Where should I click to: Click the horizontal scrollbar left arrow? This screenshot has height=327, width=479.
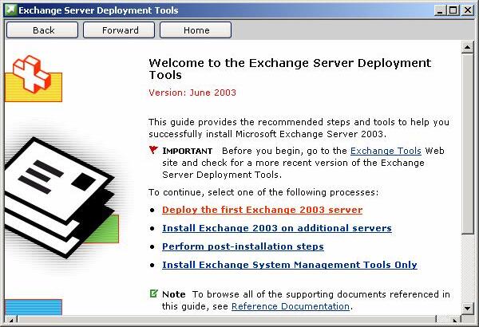[11, 320]
